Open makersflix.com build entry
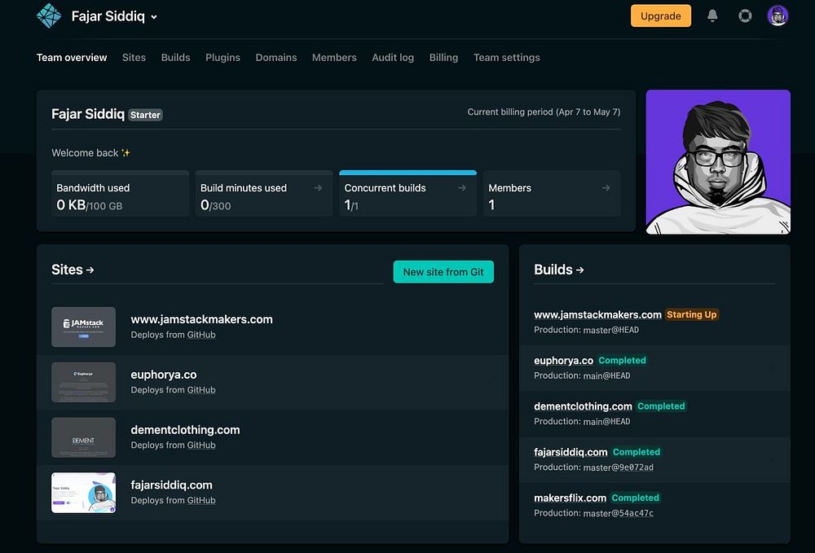Image resolution: width=815 pixels, height=553 pixels. coord(570,498)
